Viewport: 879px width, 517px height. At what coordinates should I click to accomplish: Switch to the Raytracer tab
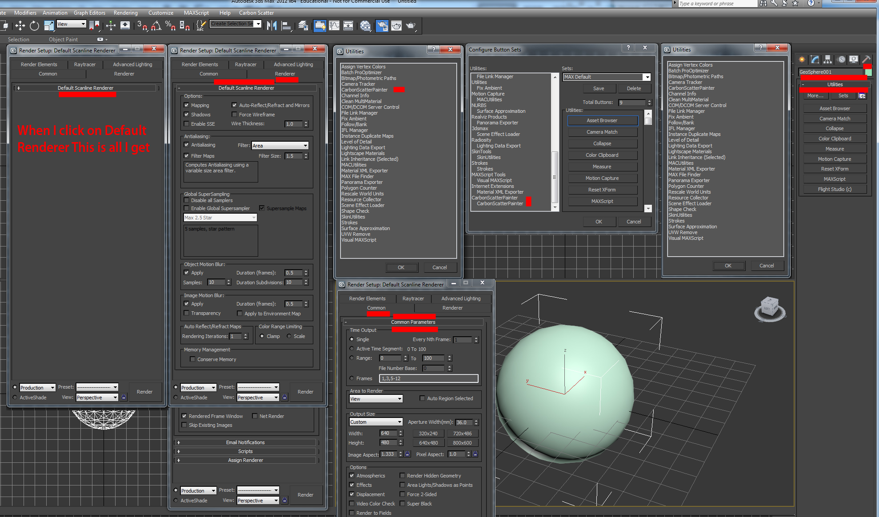(245, 64)
